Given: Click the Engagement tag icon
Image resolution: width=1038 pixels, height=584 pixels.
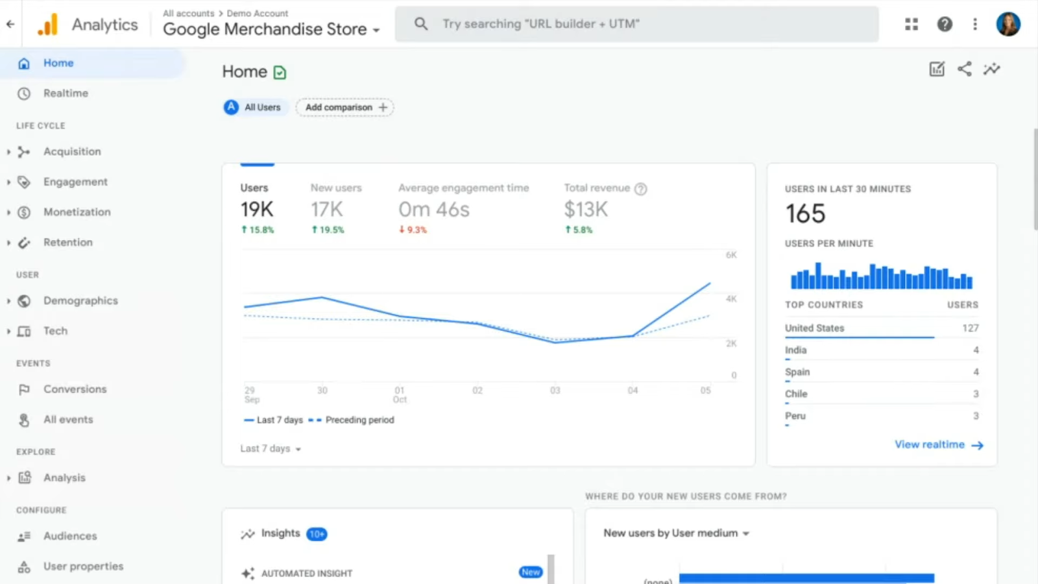Looking at the screenshot, I should [x=24, y=182].
